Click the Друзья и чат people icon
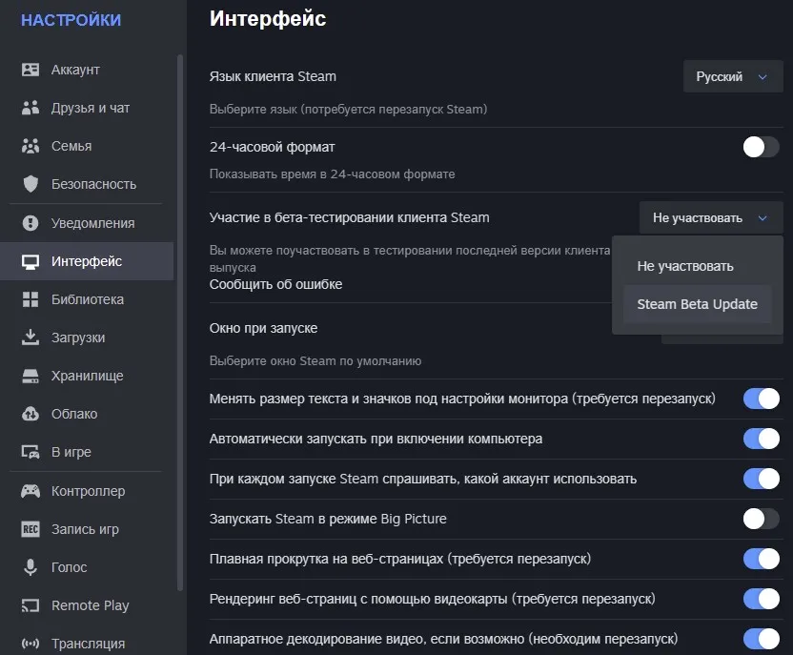The width and height of the screenshot is (793, 655). 30,108
